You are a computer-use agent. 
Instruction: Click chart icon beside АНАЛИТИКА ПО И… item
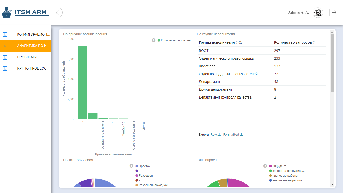(5, 46)
